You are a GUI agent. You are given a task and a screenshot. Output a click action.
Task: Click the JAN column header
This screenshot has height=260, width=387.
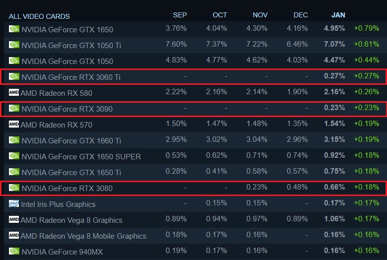(x=338, y=15)
